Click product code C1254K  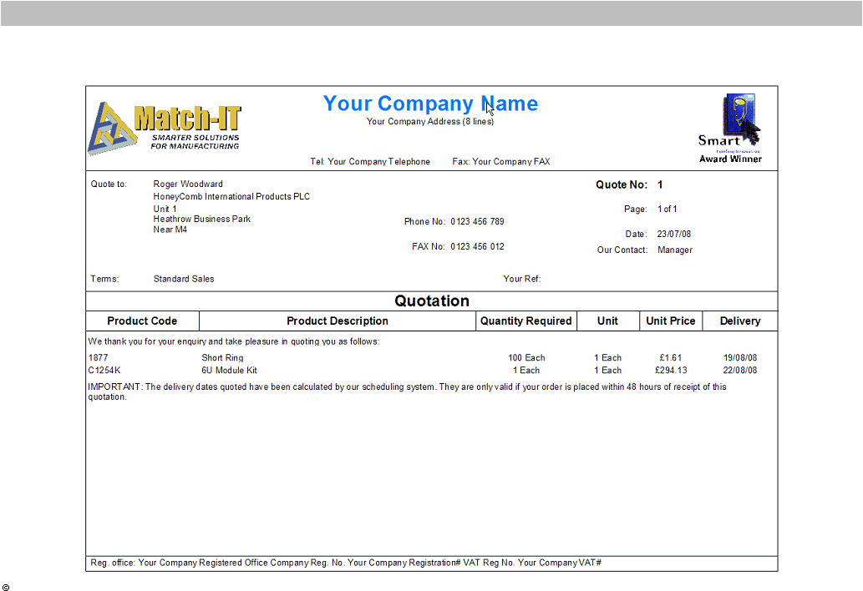104,371
